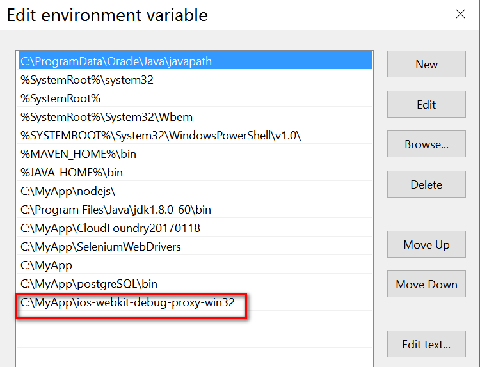This screenshot has width=480, height=367.
Task: Select the C:\MyApp\nodejs\ entry
Action: point(196,191)
